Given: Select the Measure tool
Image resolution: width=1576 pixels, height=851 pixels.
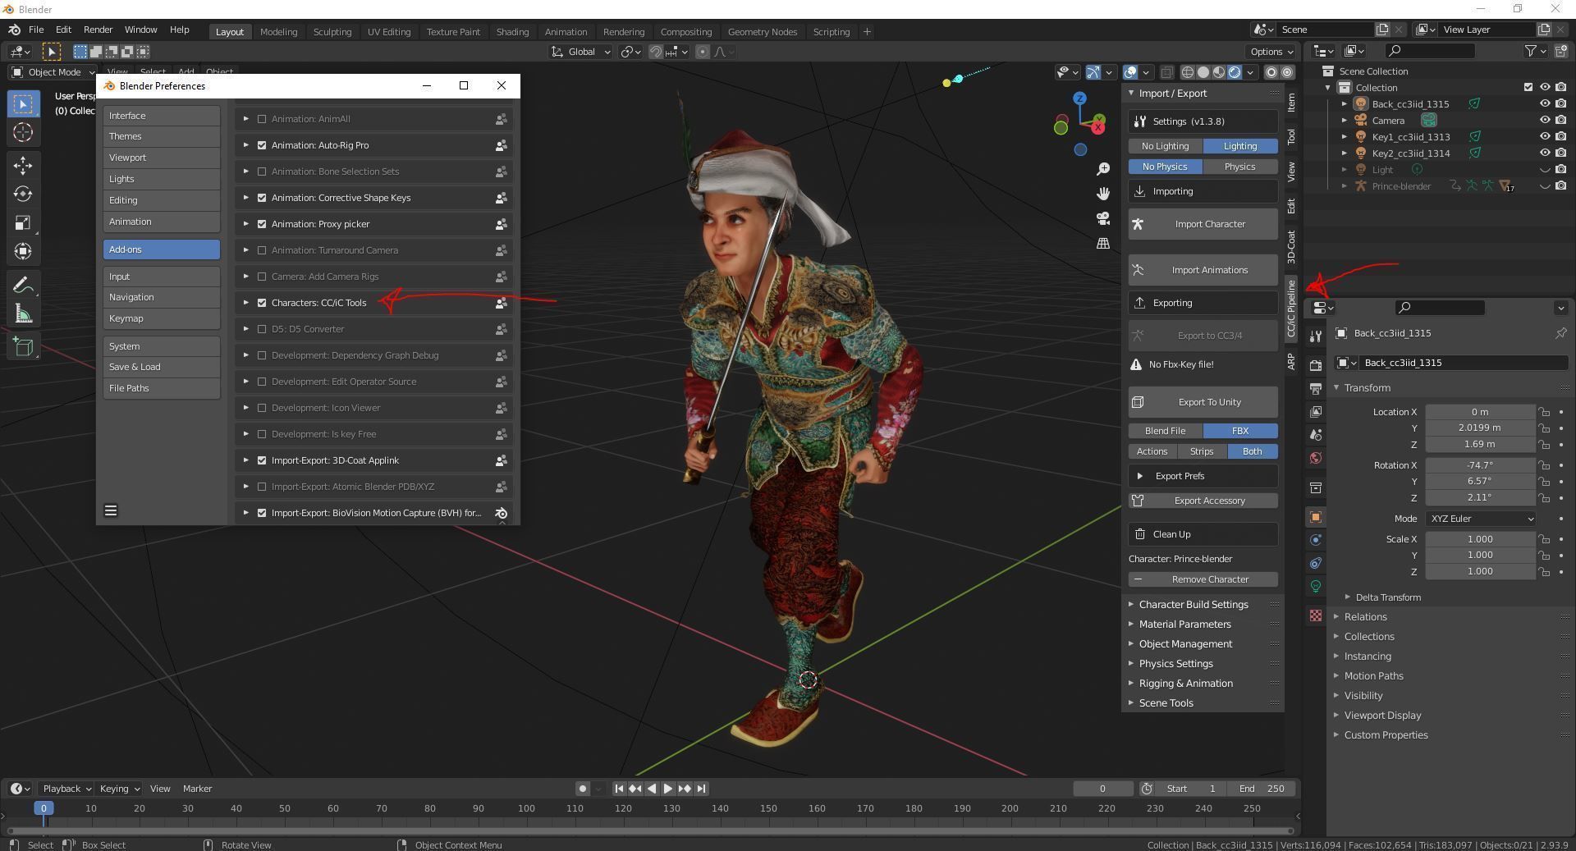Looking at the screenshot, I should tap(23, 313).
